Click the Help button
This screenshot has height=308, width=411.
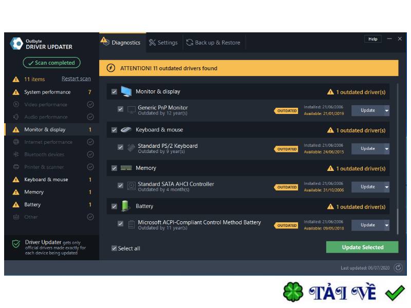point(373,39)
